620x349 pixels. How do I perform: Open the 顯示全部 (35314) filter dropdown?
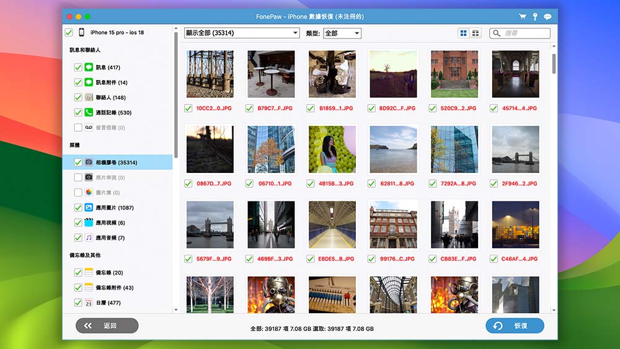(242, 33)
